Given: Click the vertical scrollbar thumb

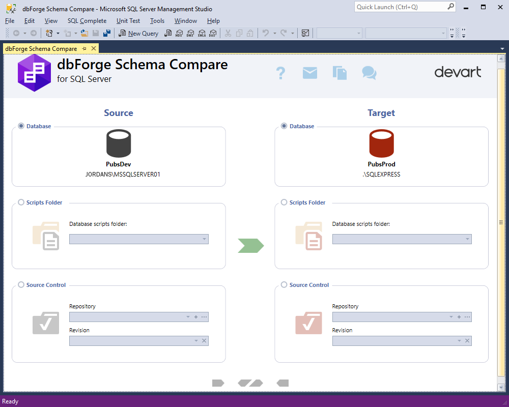Looking at the screenshot, I should (x=501, y=222).
